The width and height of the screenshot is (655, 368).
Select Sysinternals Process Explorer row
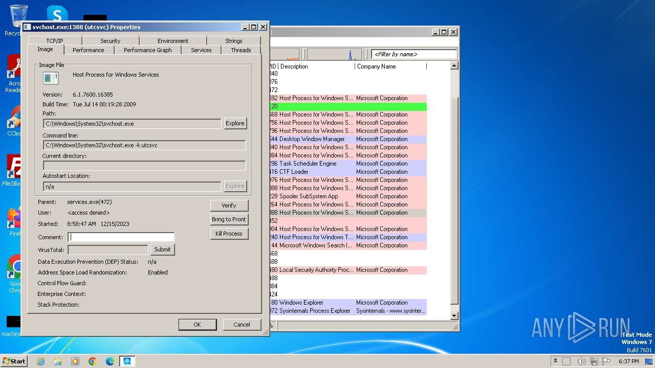tap(348, 311)
